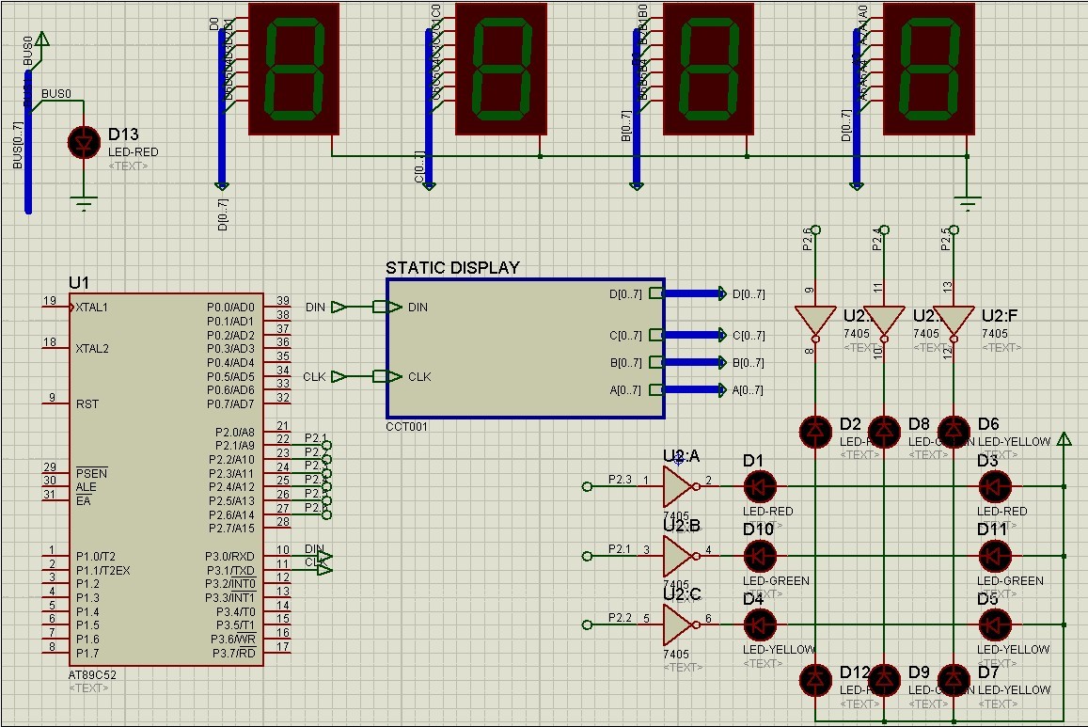
Task: Select the leftmost seven-segment display
Action: coord(293,69)
